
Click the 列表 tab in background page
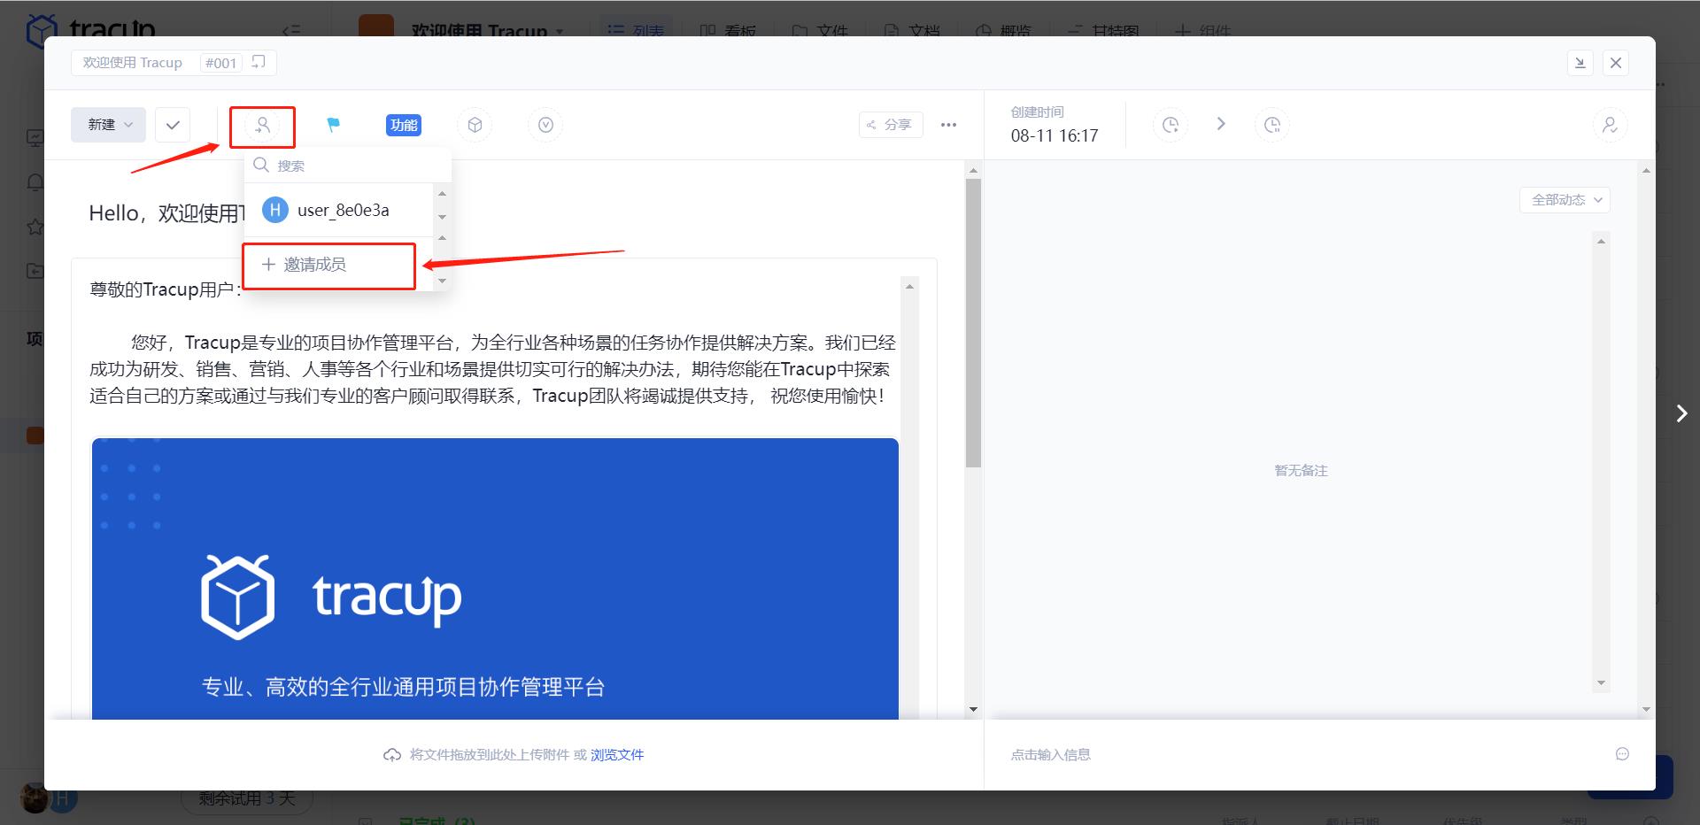[x=636, y=31]
